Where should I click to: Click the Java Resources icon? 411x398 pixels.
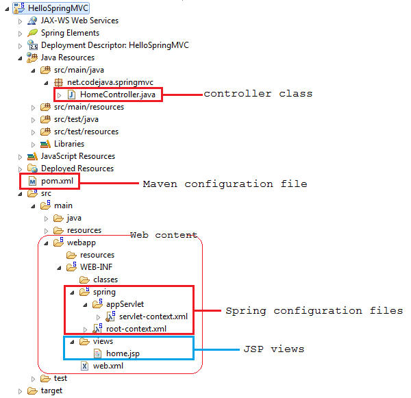32,58
